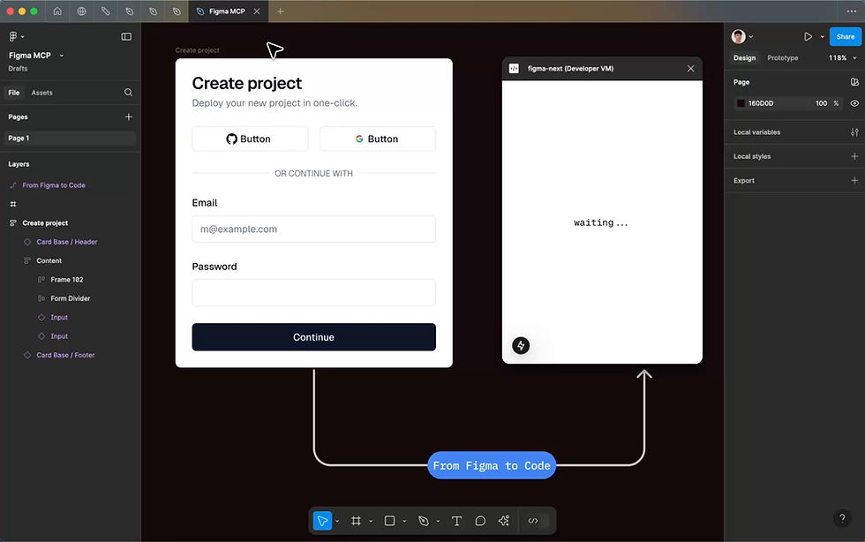Open the page export settings icon beside Page
Screen dimensions: 865x542
coord(854,82)
